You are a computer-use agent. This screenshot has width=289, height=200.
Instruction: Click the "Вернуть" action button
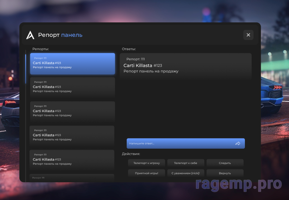pyautogui.click(x=225, y=173)
